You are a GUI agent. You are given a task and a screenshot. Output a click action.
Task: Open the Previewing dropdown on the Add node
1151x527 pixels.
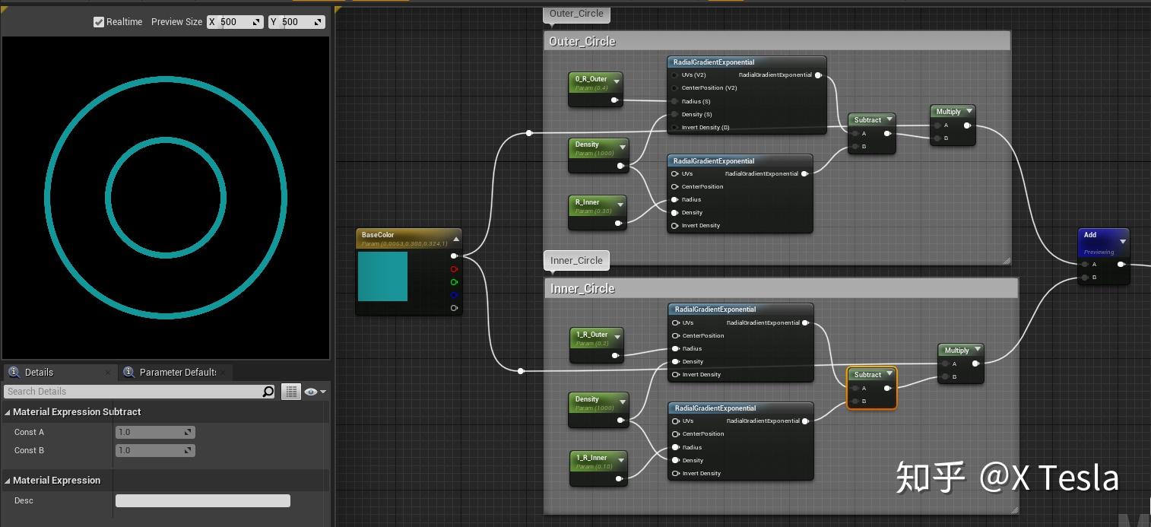[1123, 242]
